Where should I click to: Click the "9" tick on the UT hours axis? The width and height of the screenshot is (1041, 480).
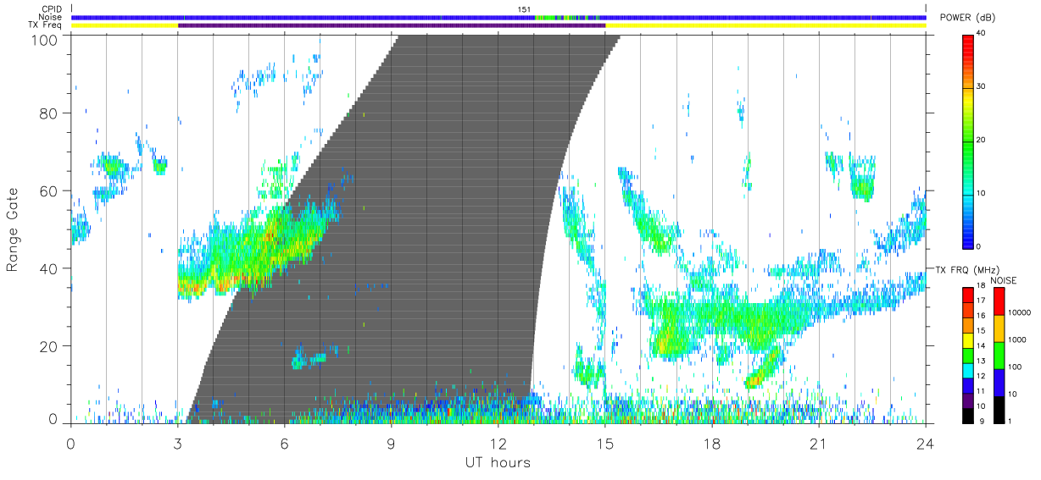[392, 444]
